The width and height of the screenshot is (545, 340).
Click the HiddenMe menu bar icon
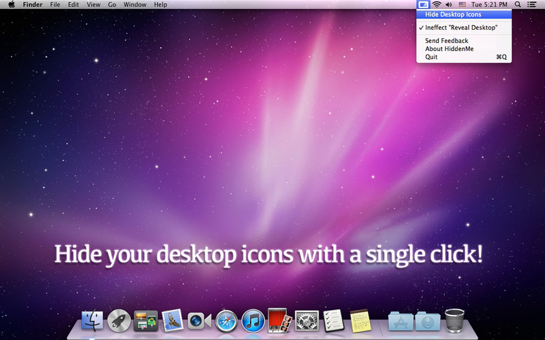click(x=423, y=5)
